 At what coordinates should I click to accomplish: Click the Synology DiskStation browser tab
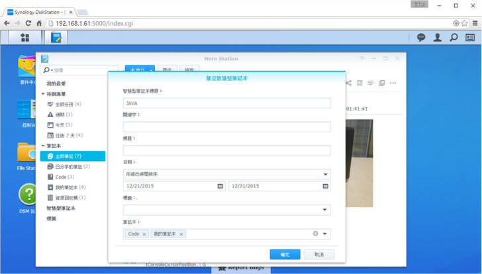click(x=39, y=13)
